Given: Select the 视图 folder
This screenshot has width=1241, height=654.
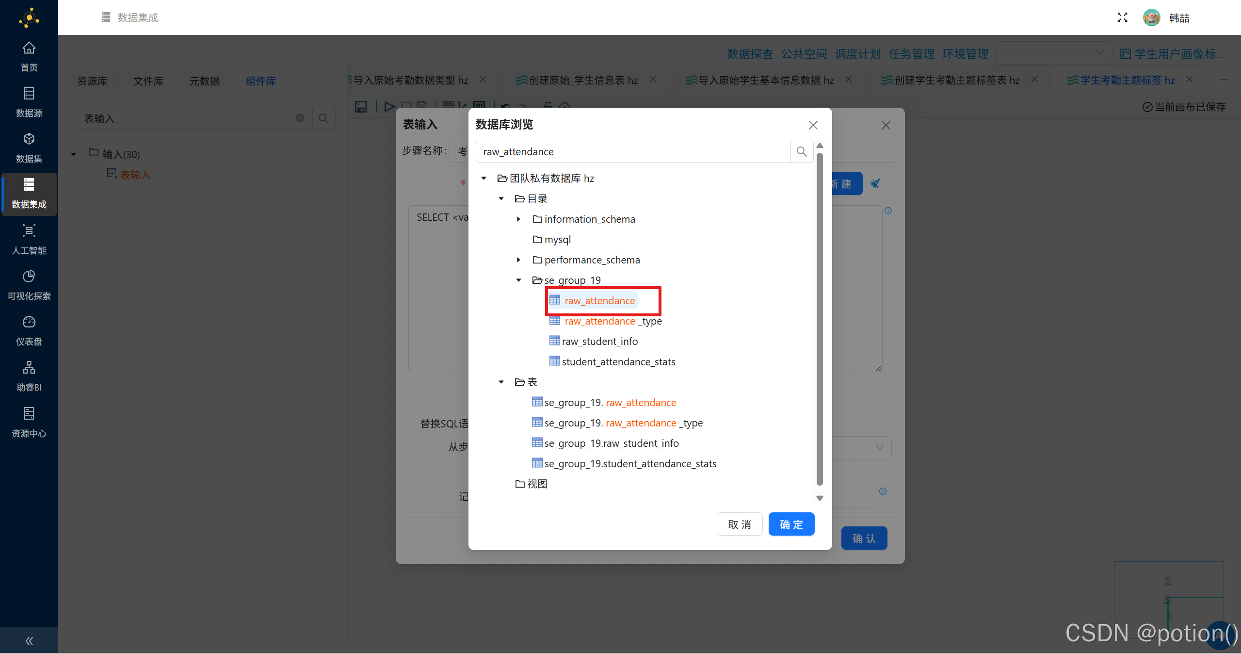Looking at the screenshot, I should coord(531,484).
